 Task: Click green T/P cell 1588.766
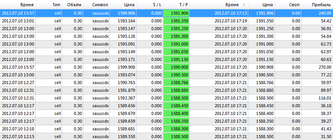(176, 83)
